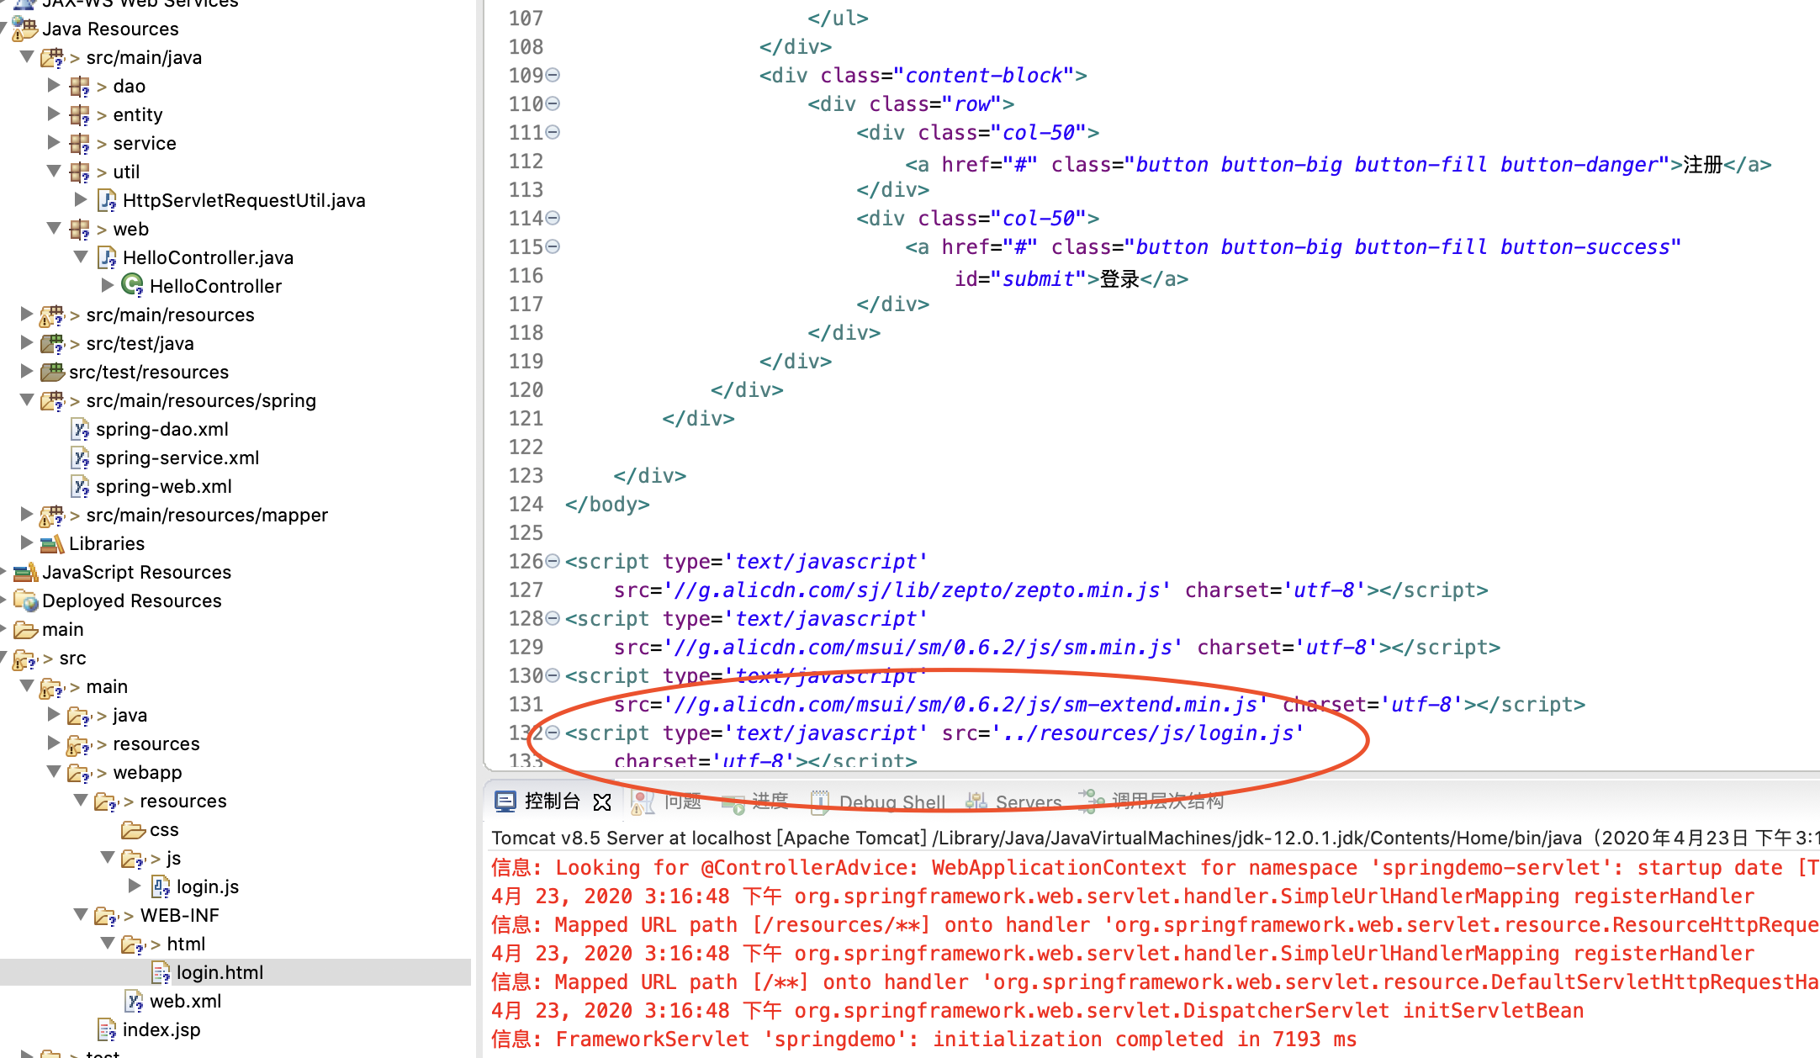Expand the dao package node
The image size is (1820, 1058).
click(54, 86)
